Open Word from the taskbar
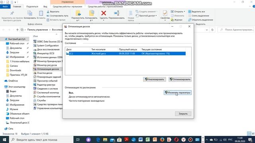Image resolution: width=255 pixels, height=143 pixels. 141,139
